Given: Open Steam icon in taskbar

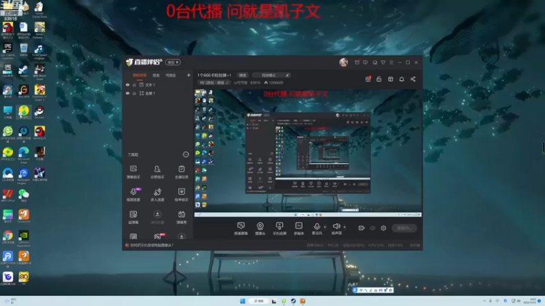Looking at the screenshot, I should coord(294,301).
